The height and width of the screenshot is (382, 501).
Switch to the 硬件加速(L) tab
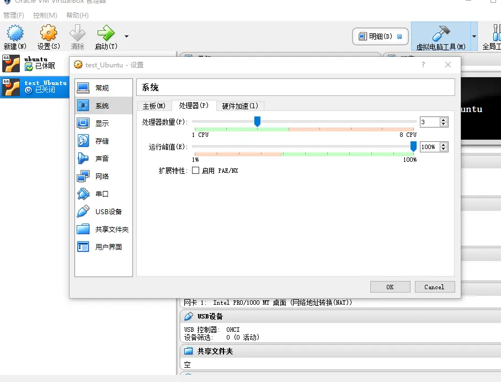click(x=240, y=106)
